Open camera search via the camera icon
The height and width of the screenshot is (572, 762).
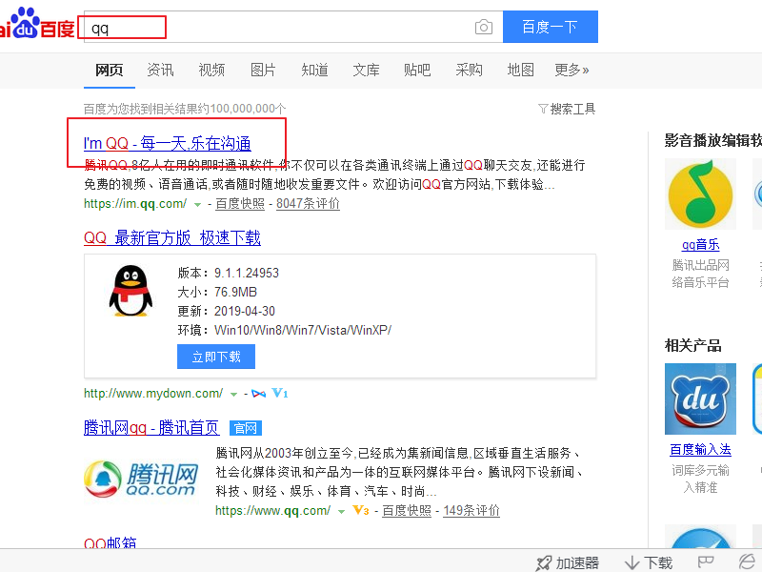483,27
